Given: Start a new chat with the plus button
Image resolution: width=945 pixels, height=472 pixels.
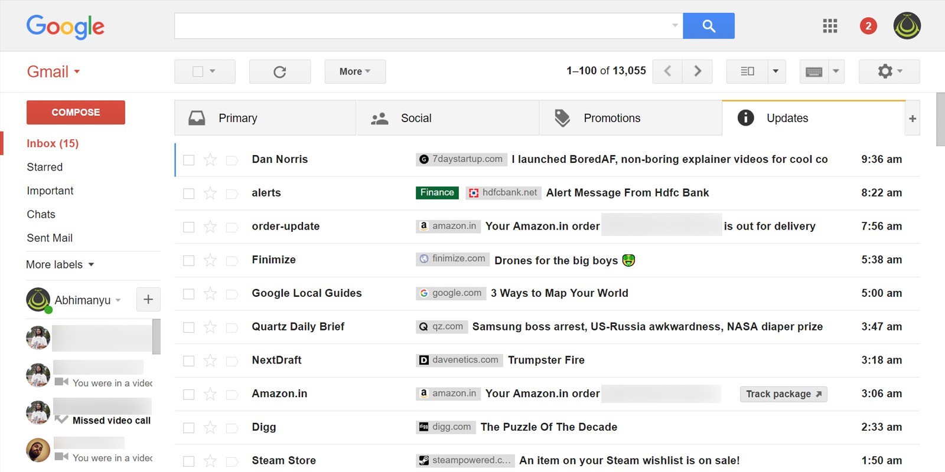Looking at the screenshot, I should [148, 300].
